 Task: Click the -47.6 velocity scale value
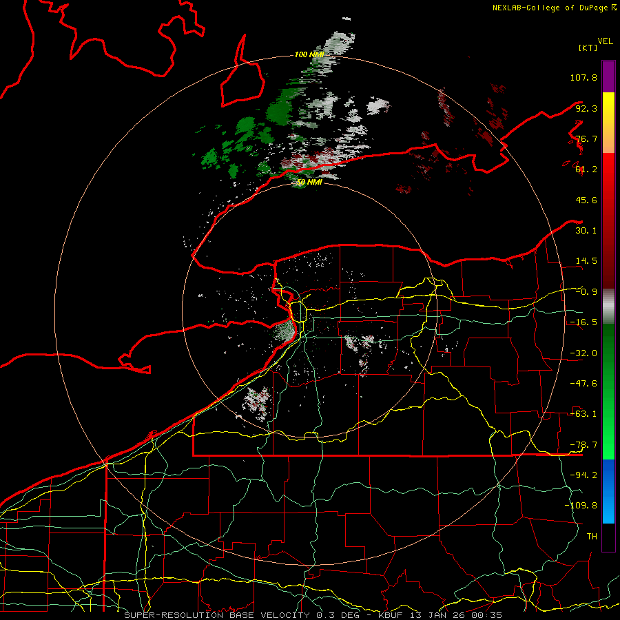[583, 384]
